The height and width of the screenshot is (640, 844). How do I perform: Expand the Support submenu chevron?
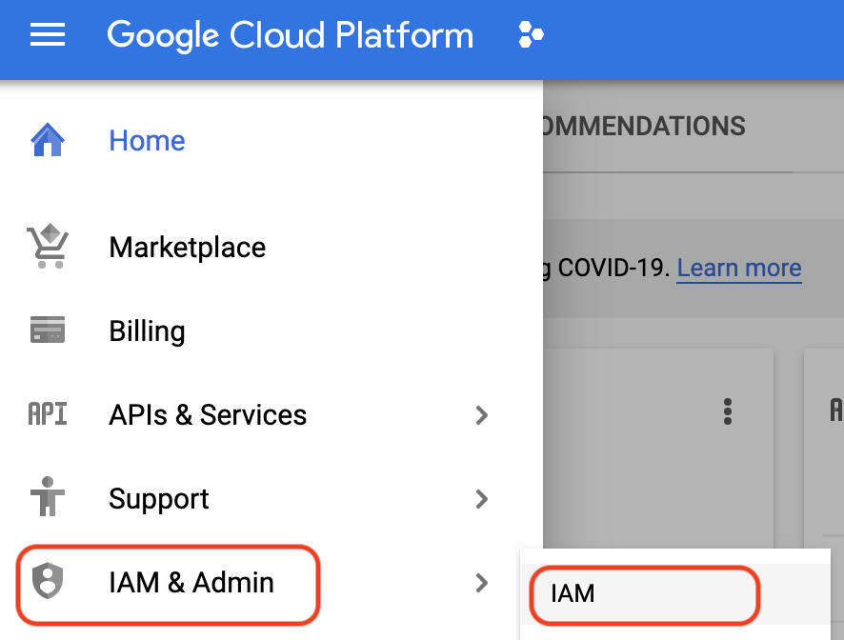coord(482,499)
